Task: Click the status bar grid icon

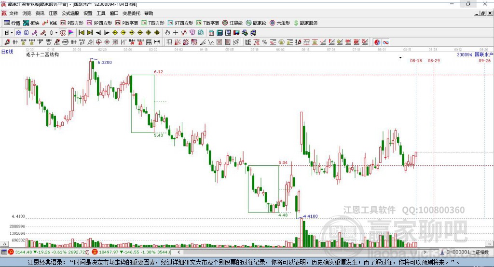Action: point(4,252)
